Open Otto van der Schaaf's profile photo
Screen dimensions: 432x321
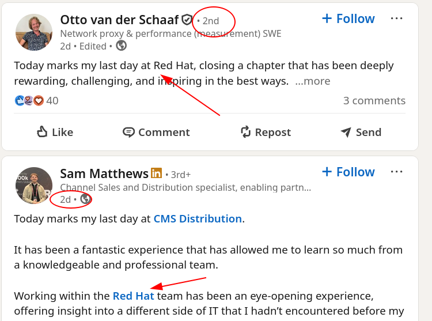[x=34, y=32]
